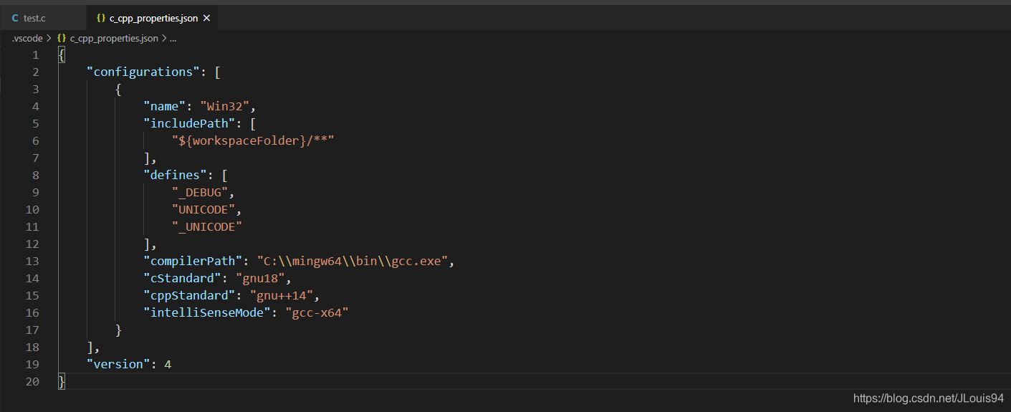Expand breadcrumb chevron after .vscode
Screen dimensions: 1011x412
pos(49,38)
